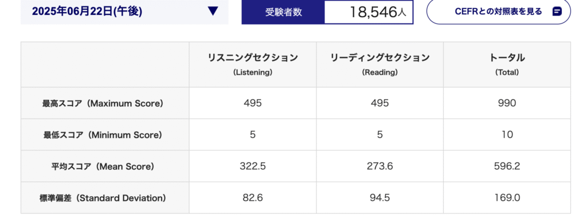Click the triangle arrow of date selector

pos(213,11)
